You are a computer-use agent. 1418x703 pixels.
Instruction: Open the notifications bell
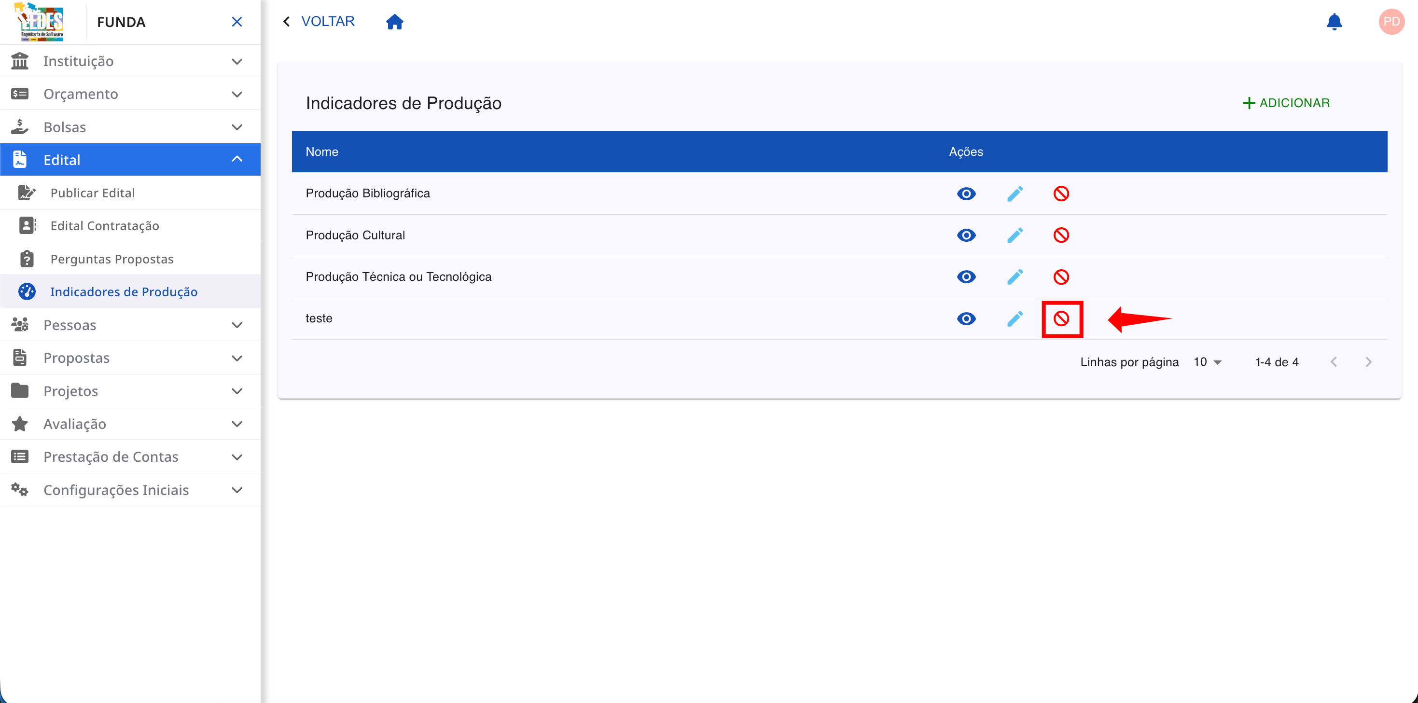[x=1334, y=21]
